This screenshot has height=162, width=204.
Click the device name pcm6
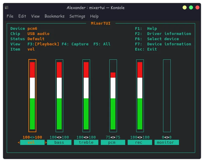pyautogui.click(x=32, y=28)
